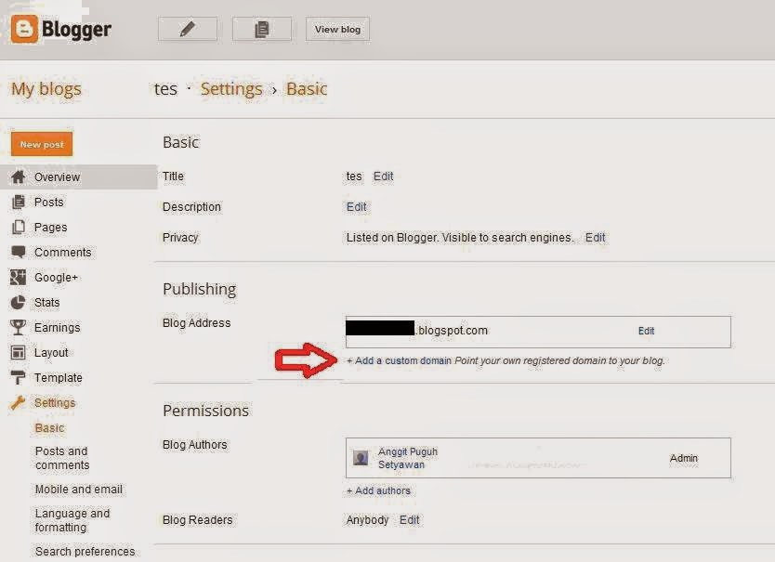Click author name Anggit Puguh Setyawan
775x562 pixels.
(x=408, y=458)
